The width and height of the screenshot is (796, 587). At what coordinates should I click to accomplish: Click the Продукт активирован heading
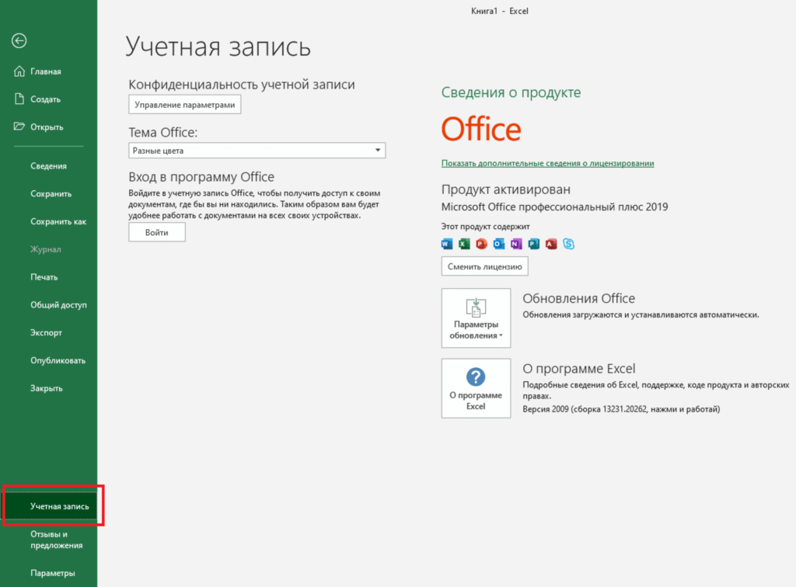coord(505,189)
